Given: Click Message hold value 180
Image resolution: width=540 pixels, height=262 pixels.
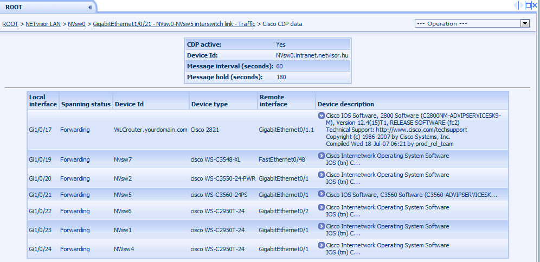Looking at the screenshot, I should [x=281, y=77].
